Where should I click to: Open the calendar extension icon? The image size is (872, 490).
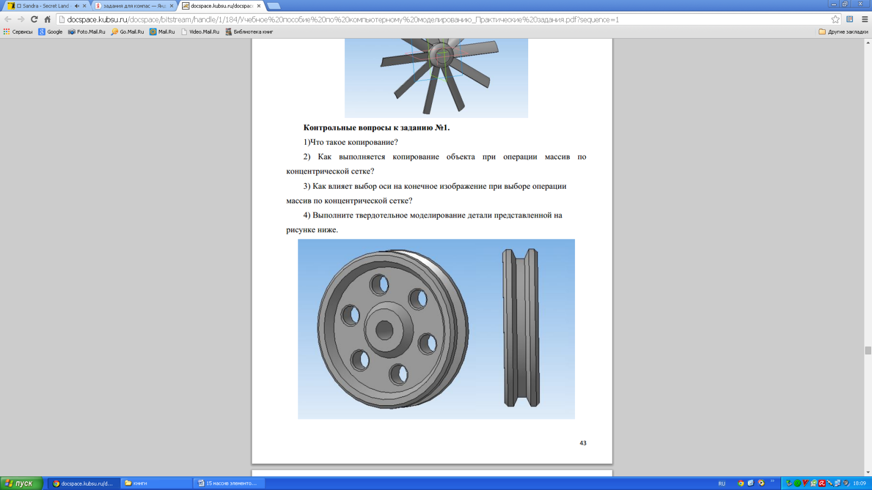[x=850, y=20]
